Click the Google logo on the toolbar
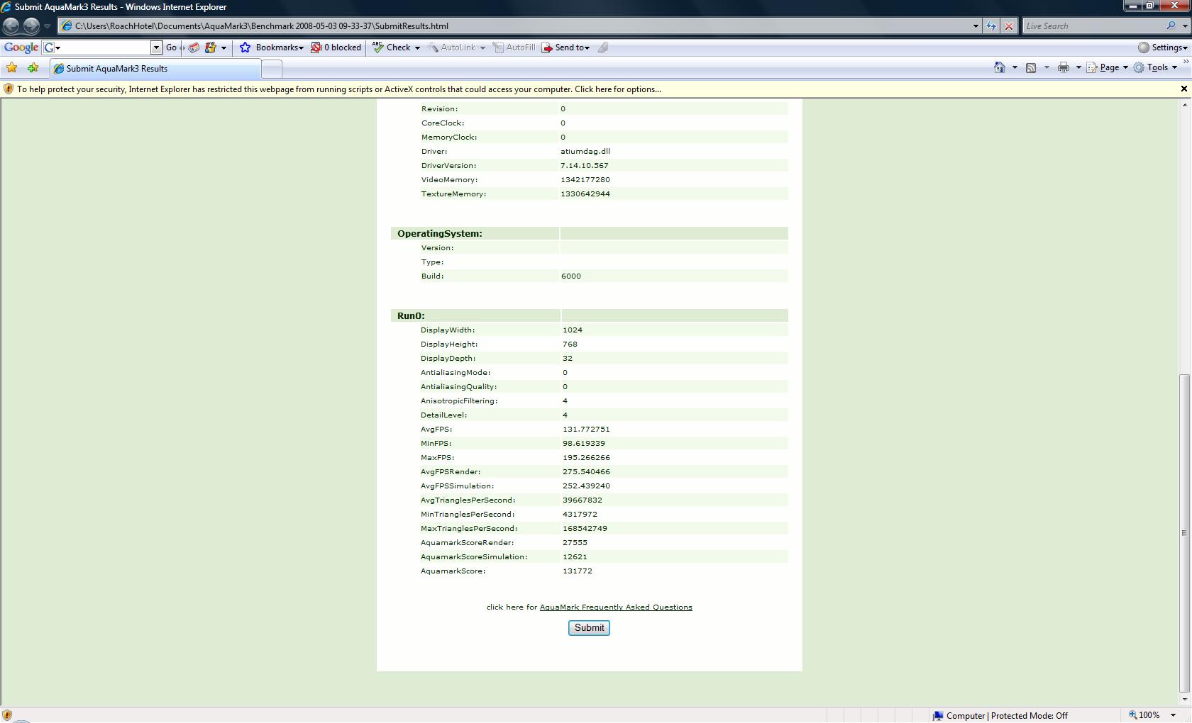This screenshot has width=1192, height=723. 21,47
